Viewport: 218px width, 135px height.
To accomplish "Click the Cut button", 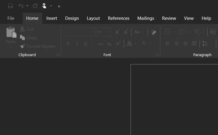I will click(x=27, y=29).
